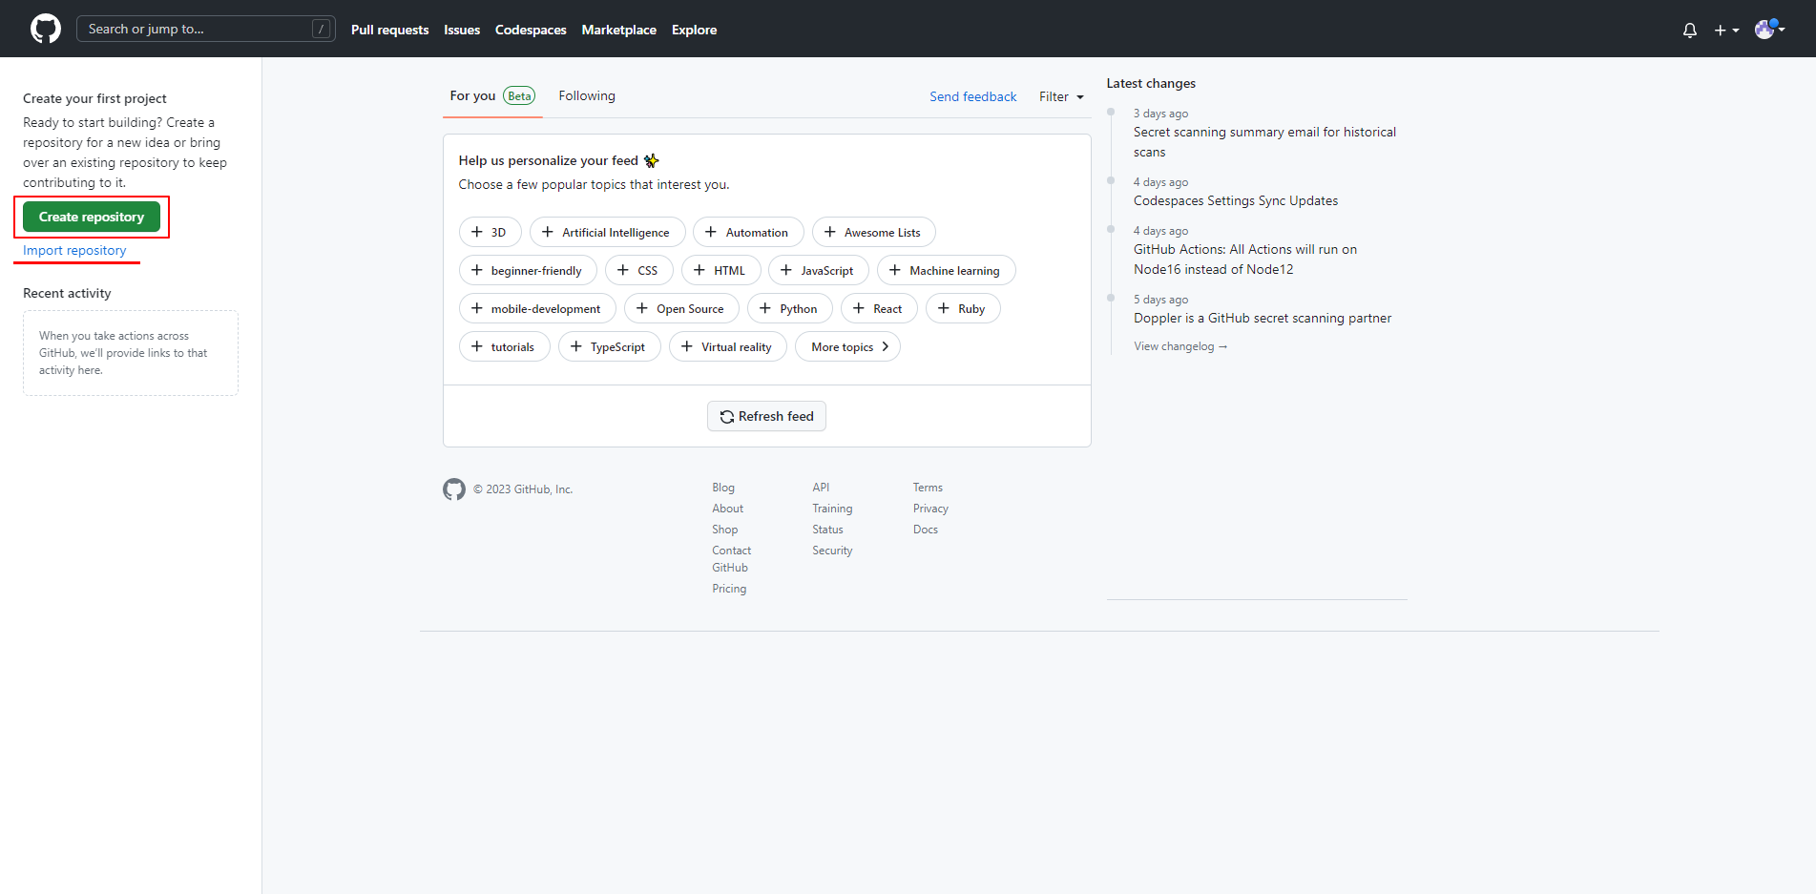This screenshot has width=1816, height=894.
Task: Open the user avatar menu
Action: pos(1770,29)
